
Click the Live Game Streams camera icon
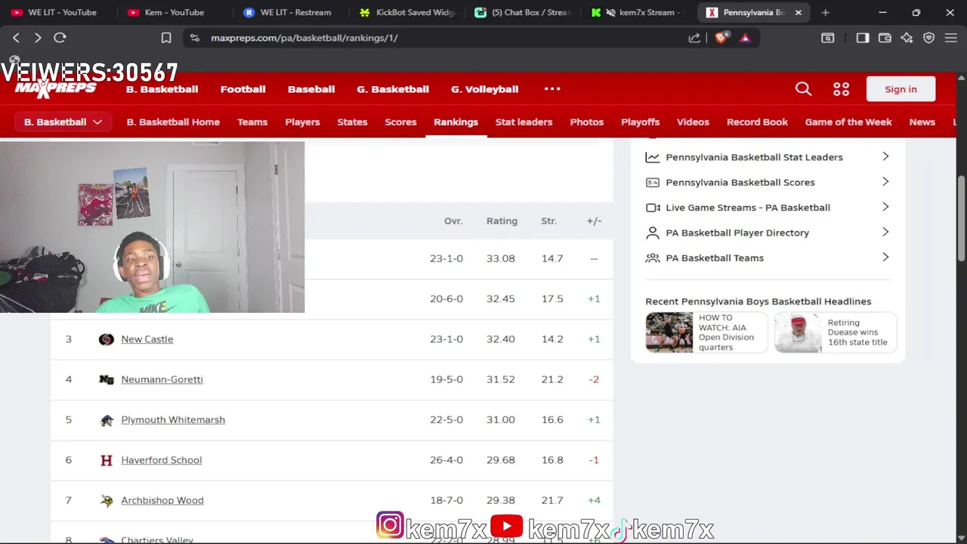pyautogui.click(x=653, y=208)
